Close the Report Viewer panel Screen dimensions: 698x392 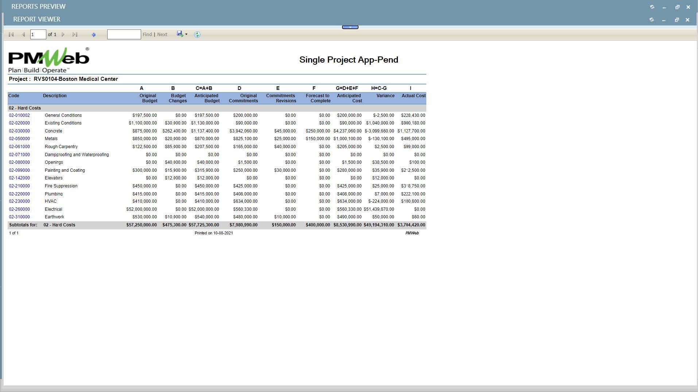point(687,20)
